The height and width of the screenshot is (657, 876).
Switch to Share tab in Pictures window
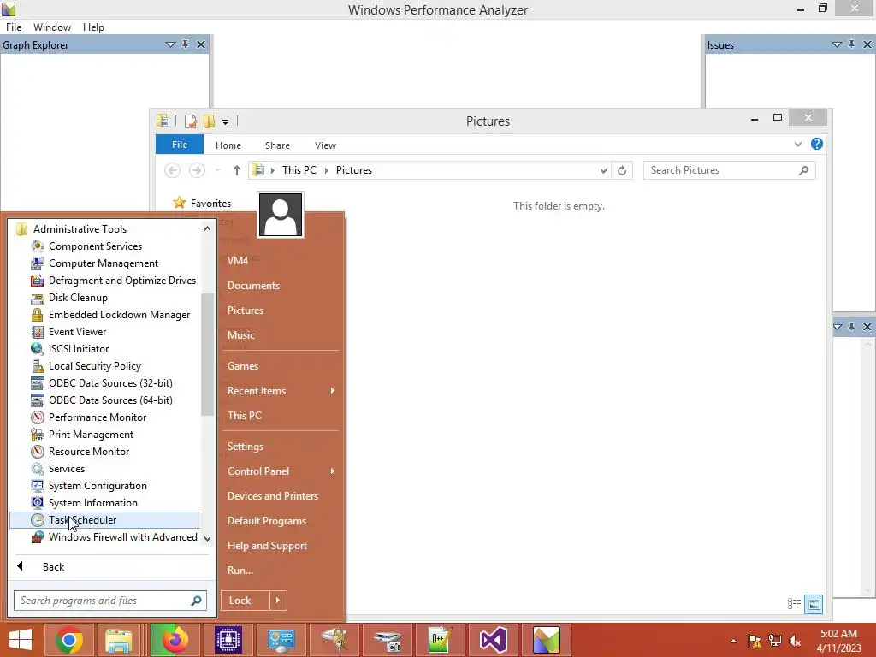(x=277, y=145)
